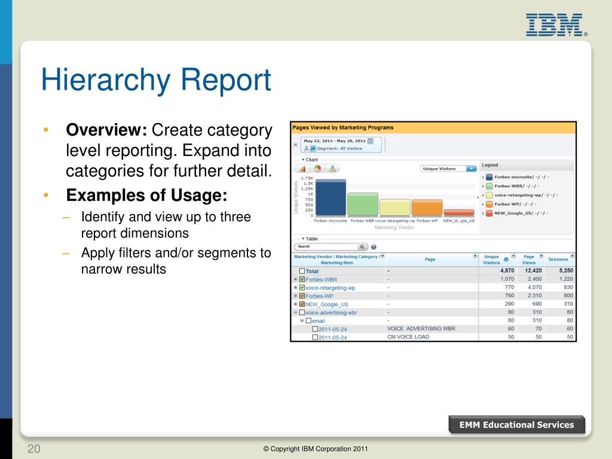Click the IBM logo

coord(556,25)
